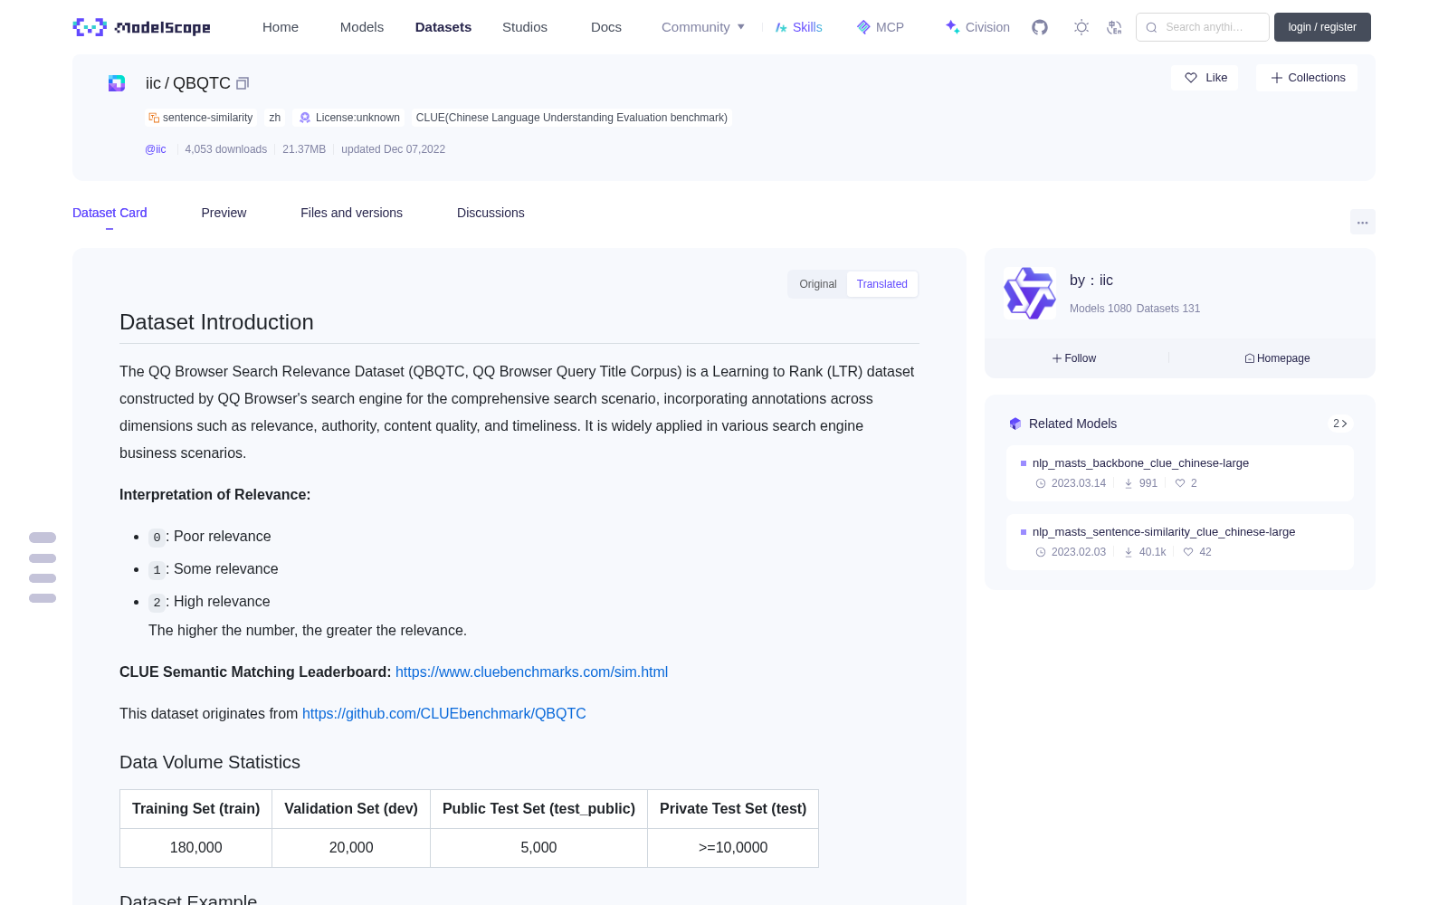1448x905 pixels.
Task: Click the iic organization logo in sidebar
Action: click(x=1030, y=293)
